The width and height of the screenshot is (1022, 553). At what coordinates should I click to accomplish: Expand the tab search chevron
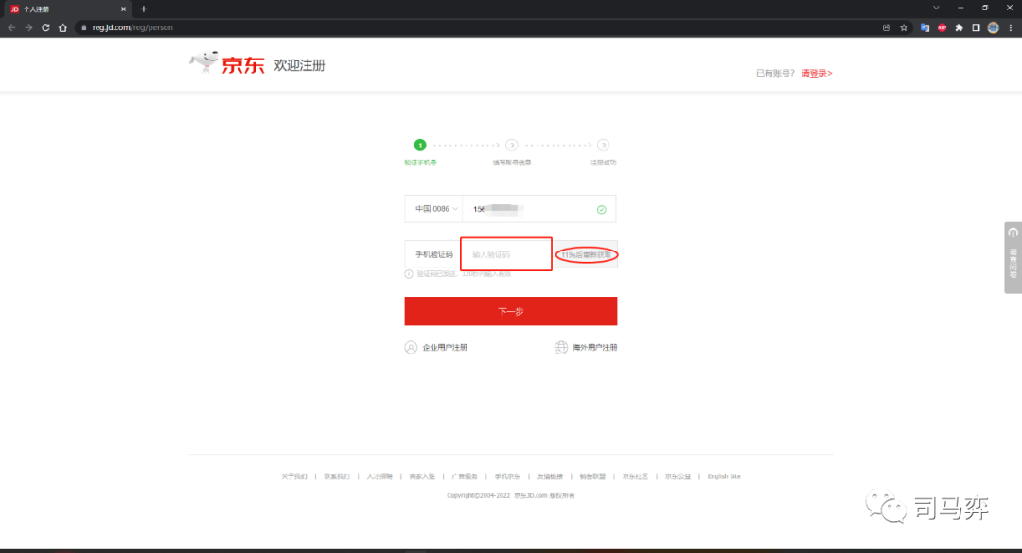tap(936, 8)
